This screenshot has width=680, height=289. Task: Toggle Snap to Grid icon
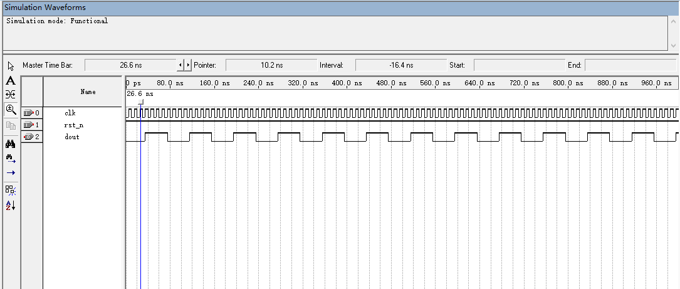(x=11, y=190)
